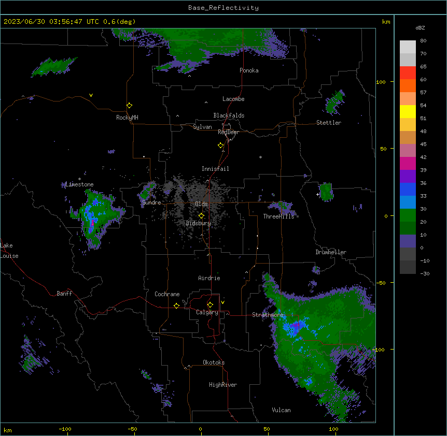Click the yellow diamond marker below Olds
Screen dimensions: 447x436
(201, 216)
